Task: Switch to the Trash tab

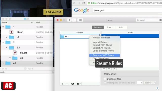Action: (x=109, y=27)
